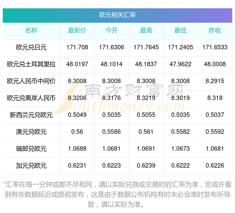The height and width of the screenshot is (213, 235).
Task: Select low value 1.0673
Action: pos(181,149)
